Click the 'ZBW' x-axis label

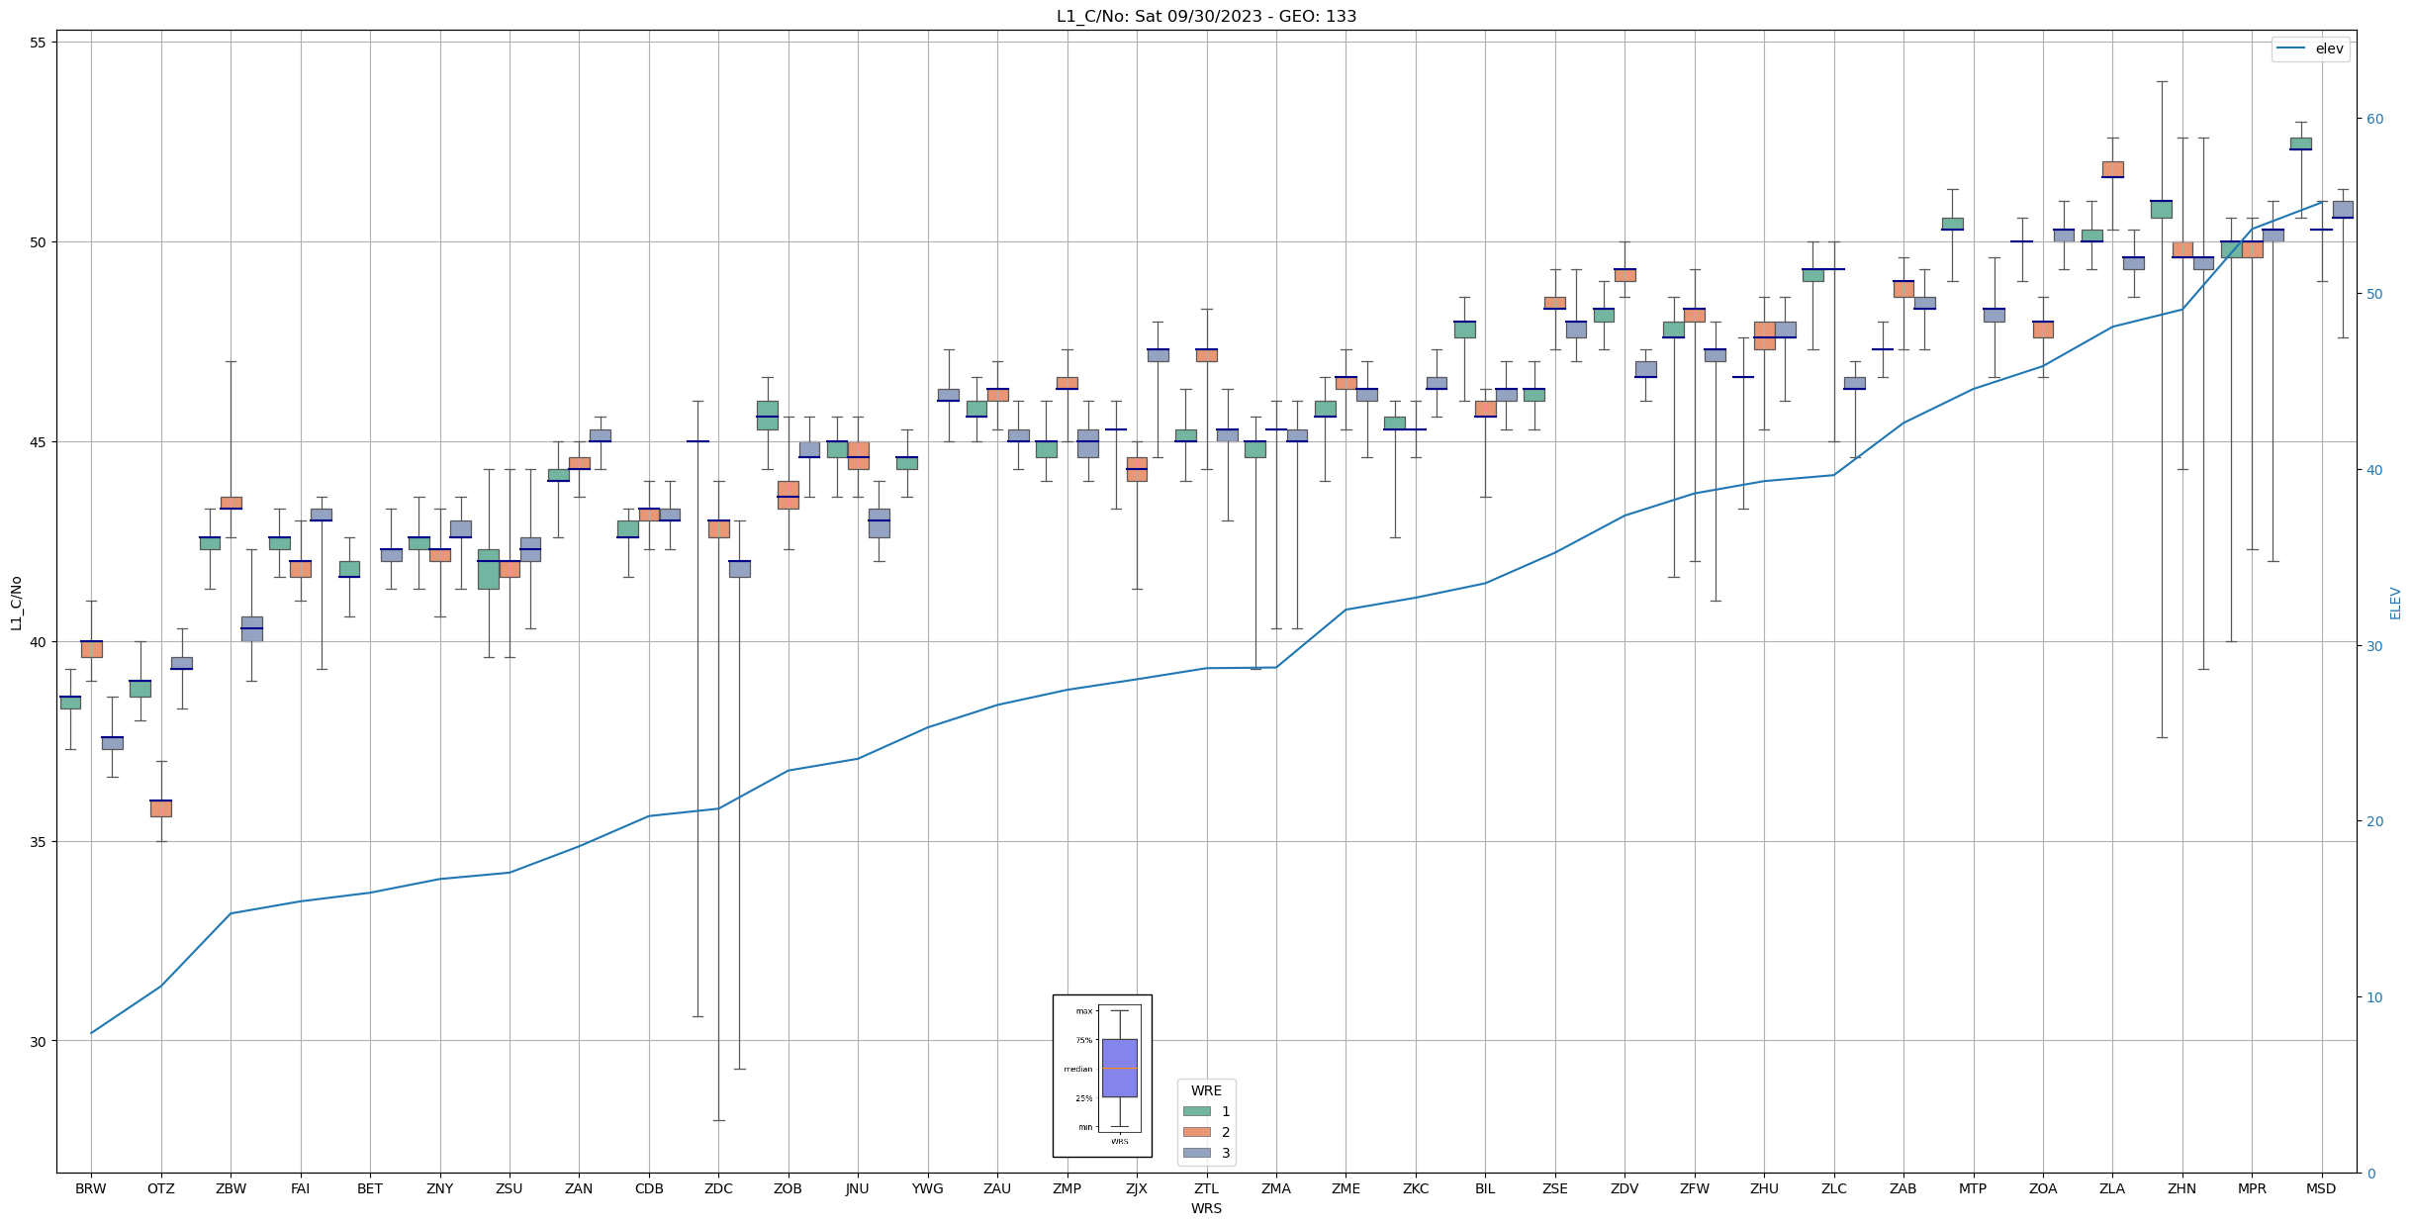tap(231, 1188)
